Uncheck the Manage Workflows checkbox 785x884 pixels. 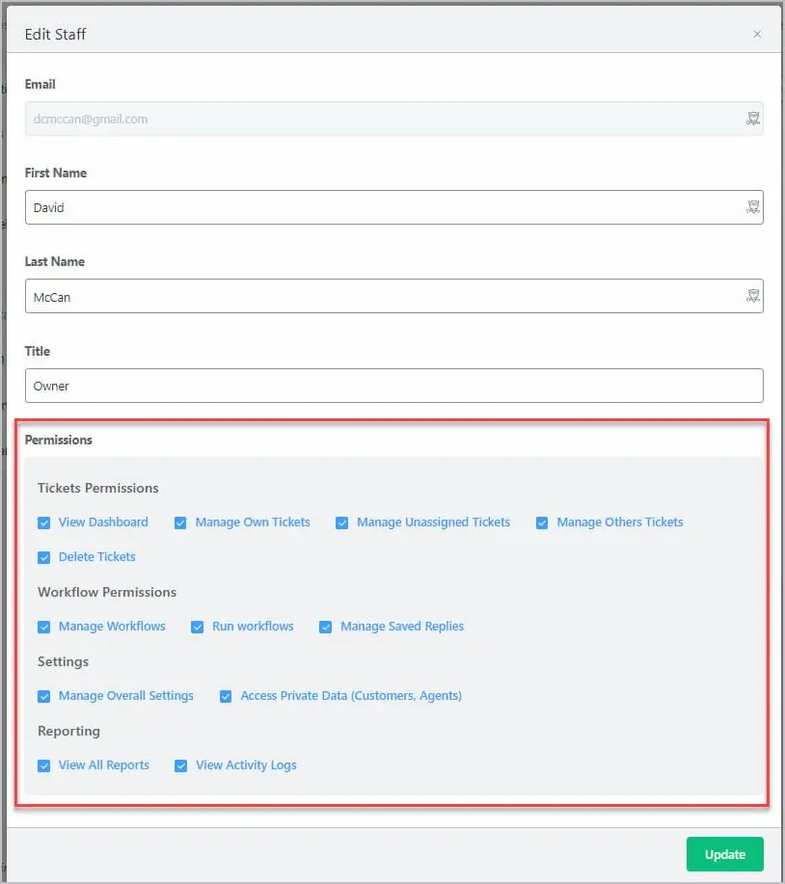(44, 627)
